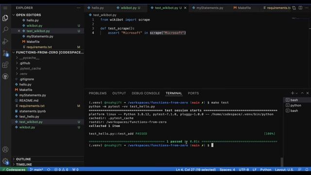Screen dimensions: 311x175
Task: Click feedback icon in status bar
Action: coord(299,170)
